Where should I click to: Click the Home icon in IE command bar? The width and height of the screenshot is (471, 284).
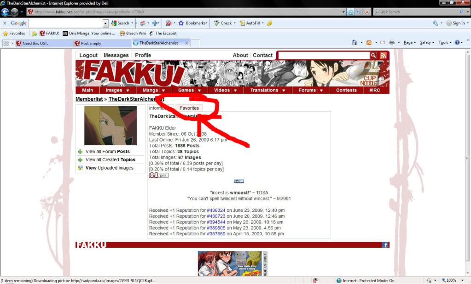click(354, 43)
